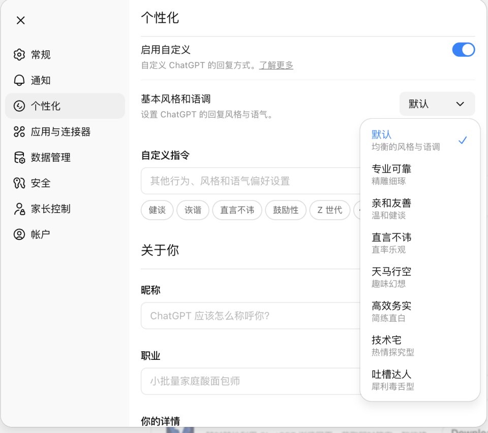Screen dimensions: 488x433
Task: Add the 健谈 trait chip
Action: [x=157, y=210]
